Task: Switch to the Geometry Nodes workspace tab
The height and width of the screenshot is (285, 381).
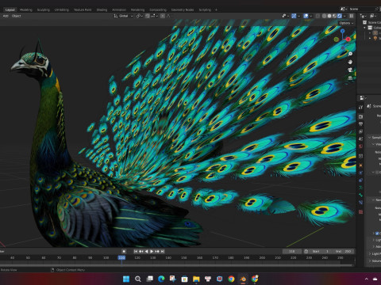Action: pos(183,9)
